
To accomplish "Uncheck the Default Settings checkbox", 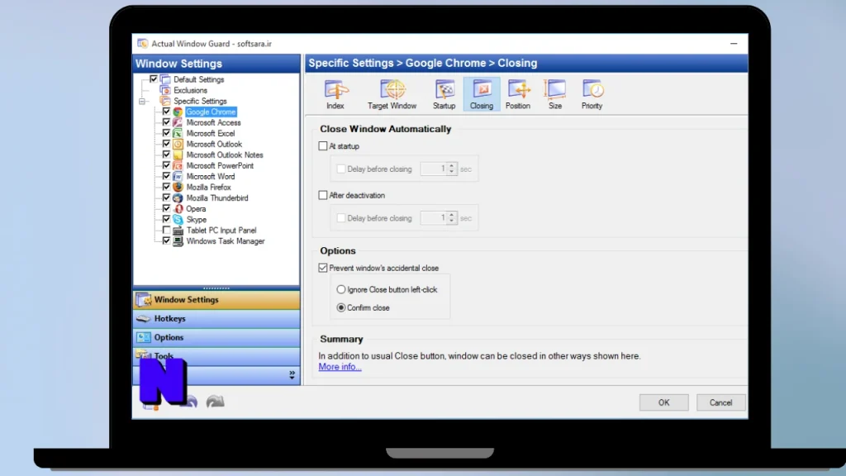I will click(x=153, y=79).
